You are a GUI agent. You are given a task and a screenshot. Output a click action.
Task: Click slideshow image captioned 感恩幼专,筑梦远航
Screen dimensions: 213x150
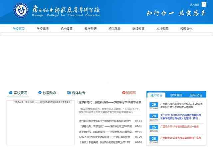point(40,123)
